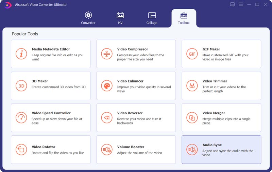The image size is (272, 172).
Task: Switch to the Converter tab
Action: coord(88,18)
